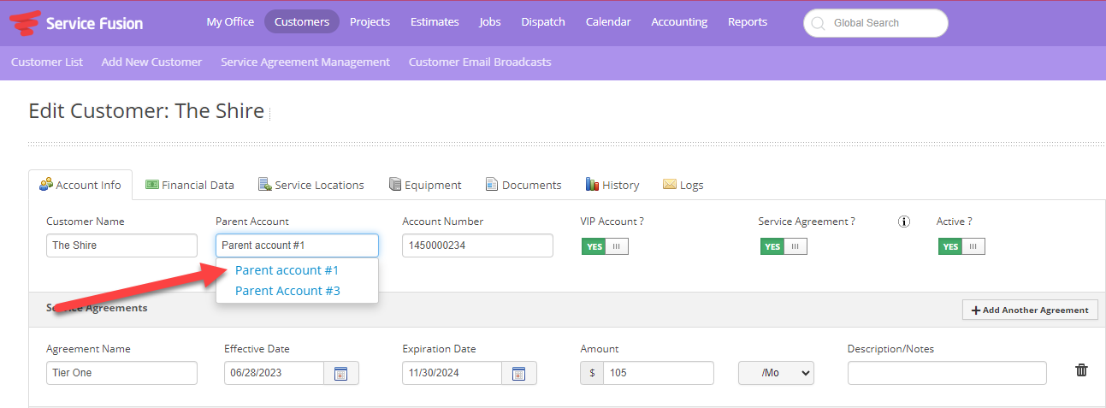The image size is (1106, 408).
Task: Open Service Agreement Management link
Action: click(x=305, y=62)
